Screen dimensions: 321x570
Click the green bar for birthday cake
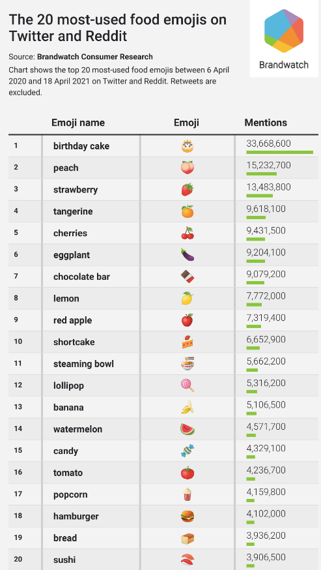279,152
